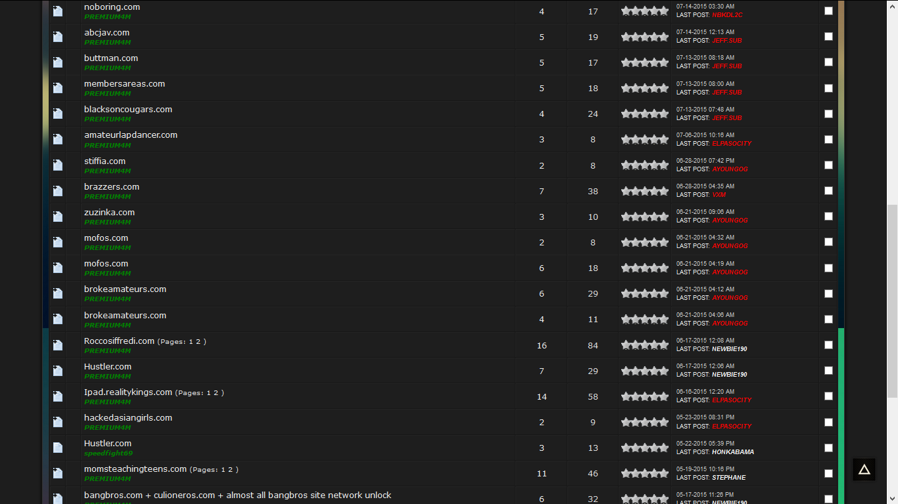Viewport: 898px width, 504px height.
Task: Select the thread icon beside hackedasiangirls.com
Action: pos(58,422)
